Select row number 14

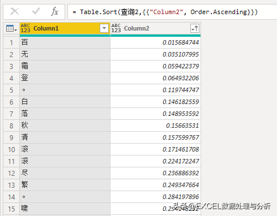(x=11, y=197)
